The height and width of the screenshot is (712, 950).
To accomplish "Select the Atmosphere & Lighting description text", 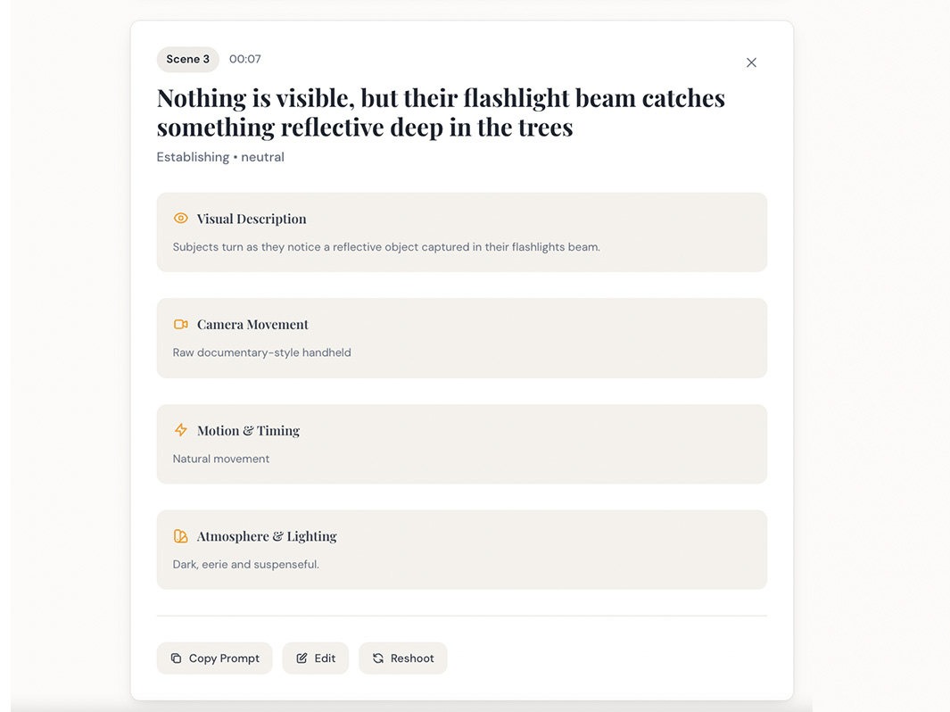I will click(x=244, y=564).
